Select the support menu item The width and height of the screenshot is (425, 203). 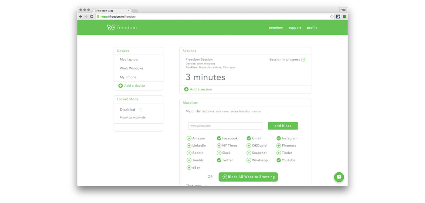(294, 28)
